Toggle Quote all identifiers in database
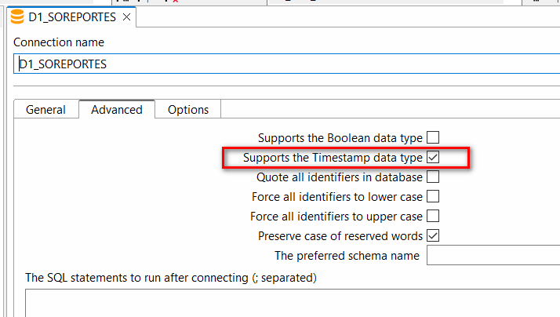 (433, 177)
